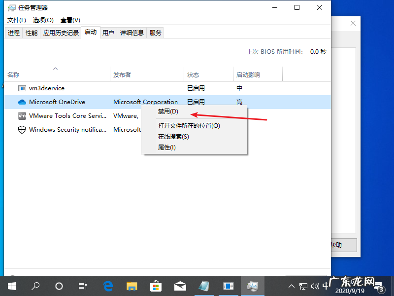The height and width of the screenshot is (296, 394).
Task: Switch to the 服务 tab
Action: pyautogui.click(x=155, y=33)
